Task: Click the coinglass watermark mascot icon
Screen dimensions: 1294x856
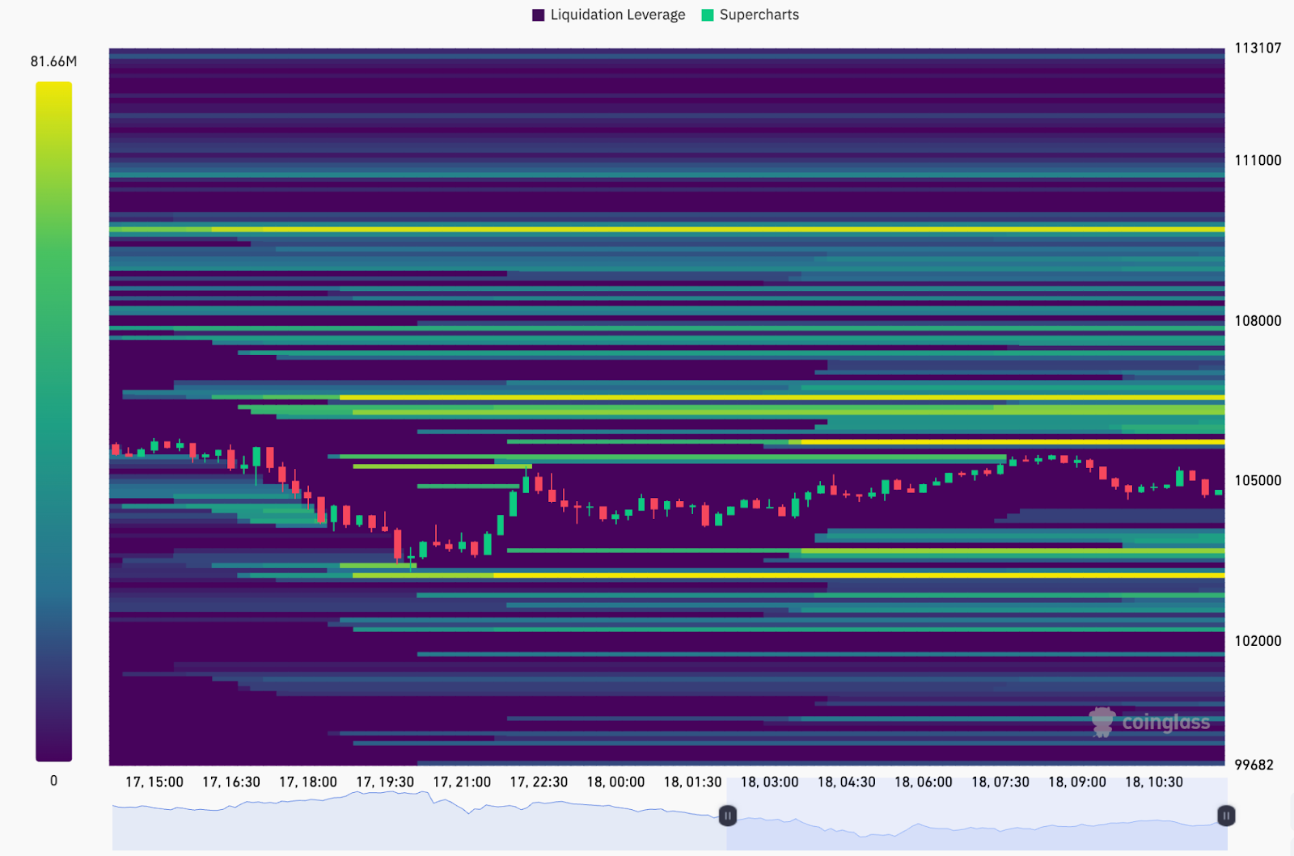Action: (x=1102, y=722)
